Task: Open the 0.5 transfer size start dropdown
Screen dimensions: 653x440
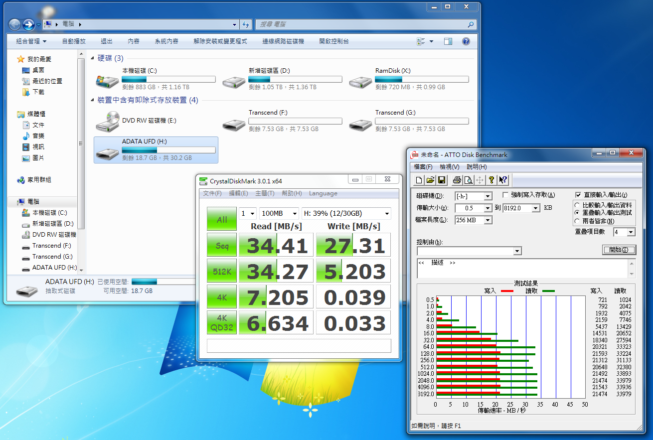Action: pos(488,208)
